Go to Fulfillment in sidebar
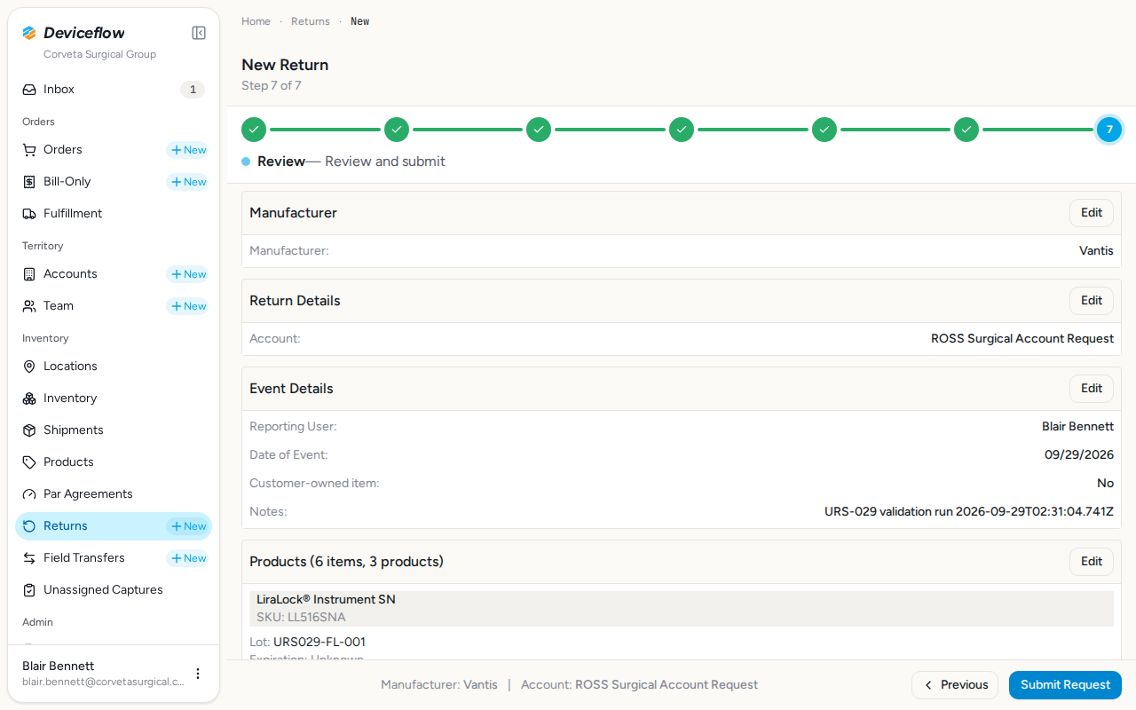1136x710 pixels. pos(114,214)
